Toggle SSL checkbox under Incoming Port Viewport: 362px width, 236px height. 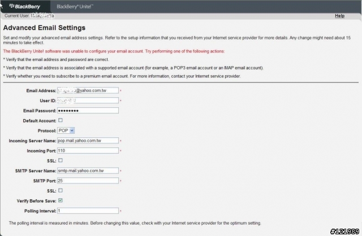click(61, 160)
